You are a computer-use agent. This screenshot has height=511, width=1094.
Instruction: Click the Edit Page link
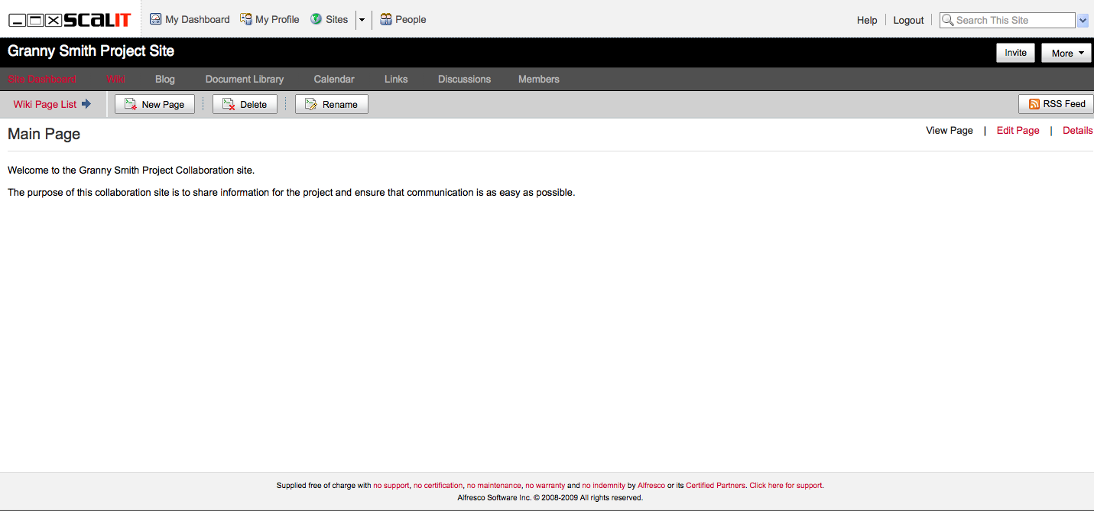click(1018, 130)
